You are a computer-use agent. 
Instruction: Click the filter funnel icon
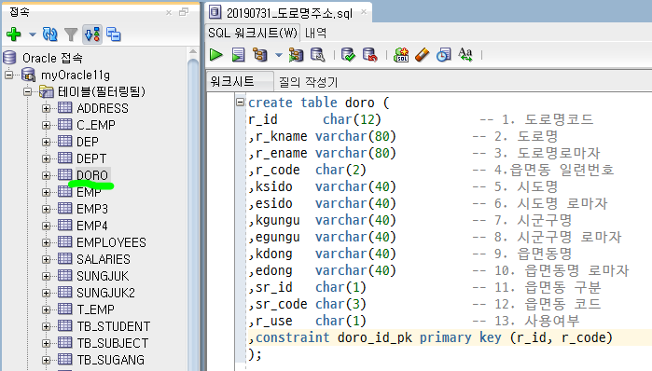coord(71,34)
